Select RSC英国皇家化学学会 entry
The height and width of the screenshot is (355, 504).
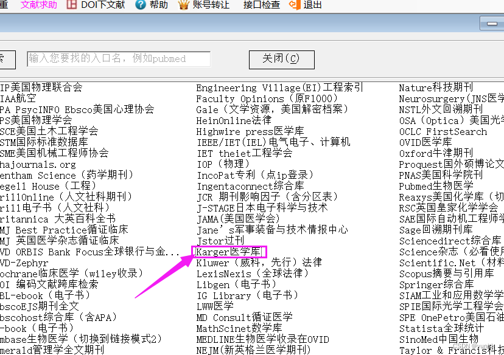449,208
